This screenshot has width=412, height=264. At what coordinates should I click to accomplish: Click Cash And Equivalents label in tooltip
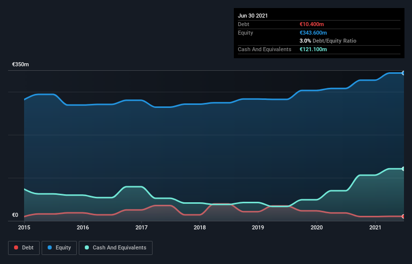[x=264, y=49]
